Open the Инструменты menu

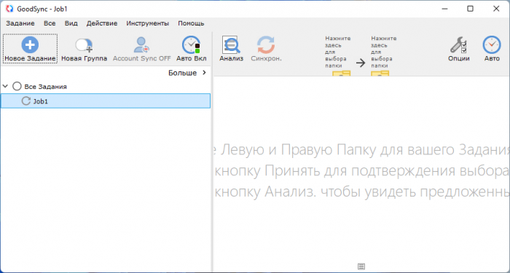point(148,23)
